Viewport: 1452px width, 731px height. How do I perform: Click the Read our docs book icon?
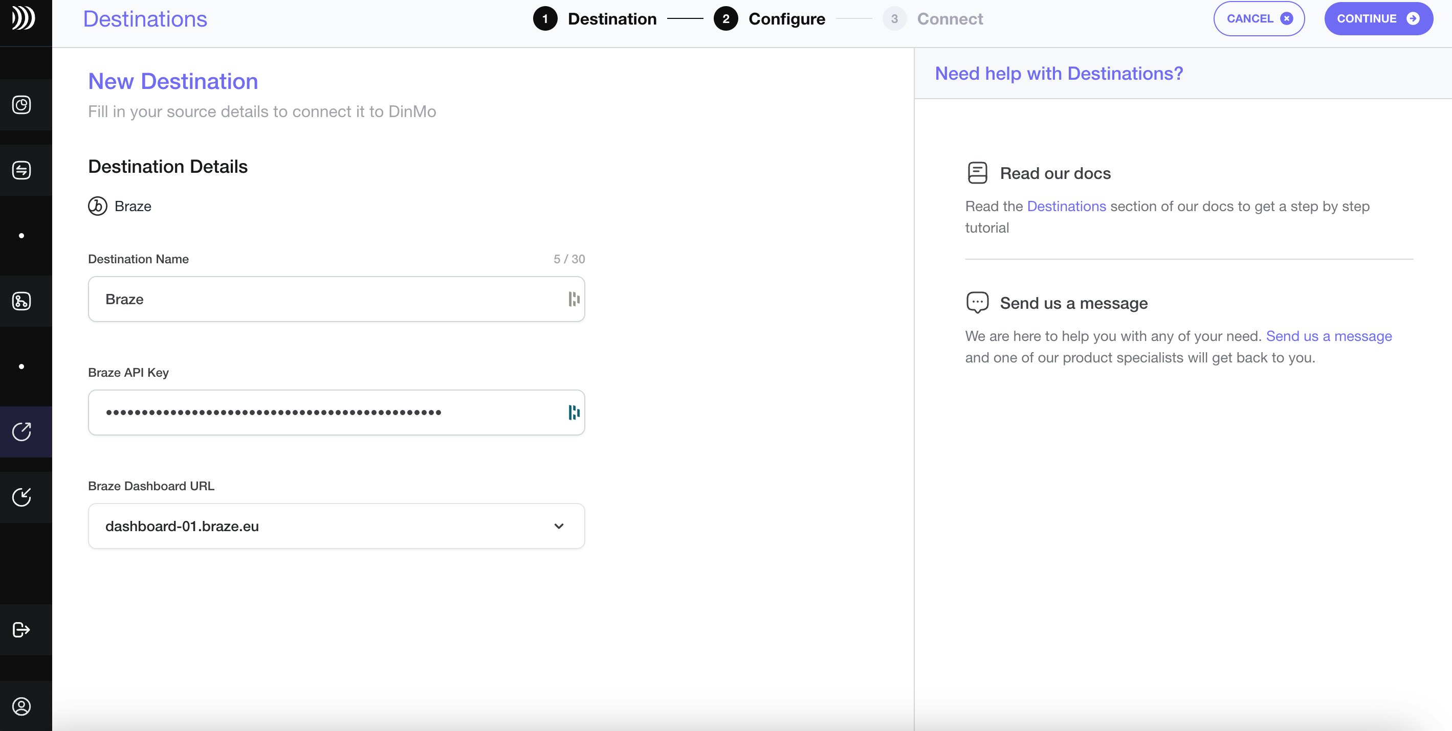coord(977,173)
